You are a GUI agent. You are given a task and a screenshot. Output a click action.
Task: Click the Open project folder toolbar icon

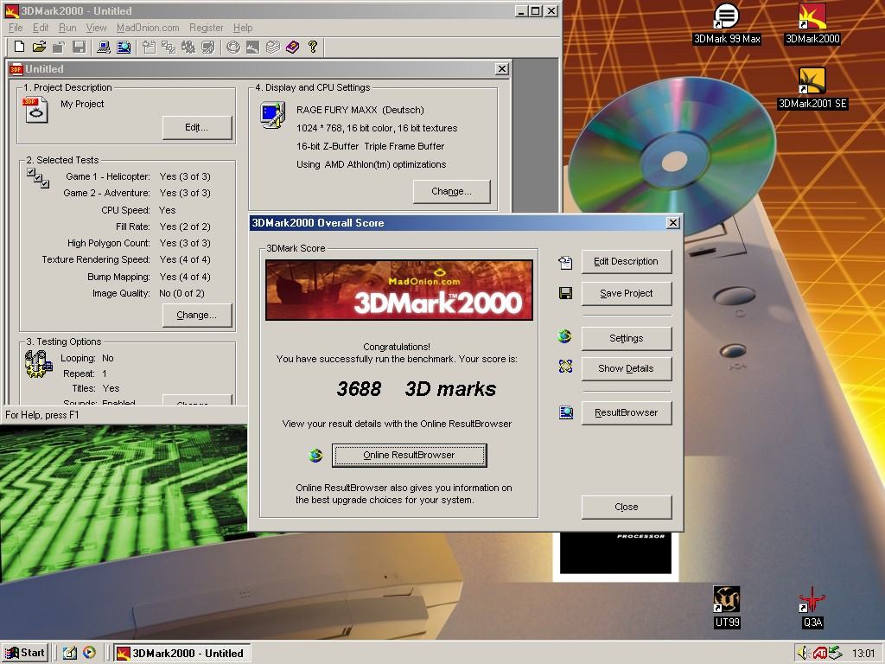pyautogui.click(x=39, y=47)
